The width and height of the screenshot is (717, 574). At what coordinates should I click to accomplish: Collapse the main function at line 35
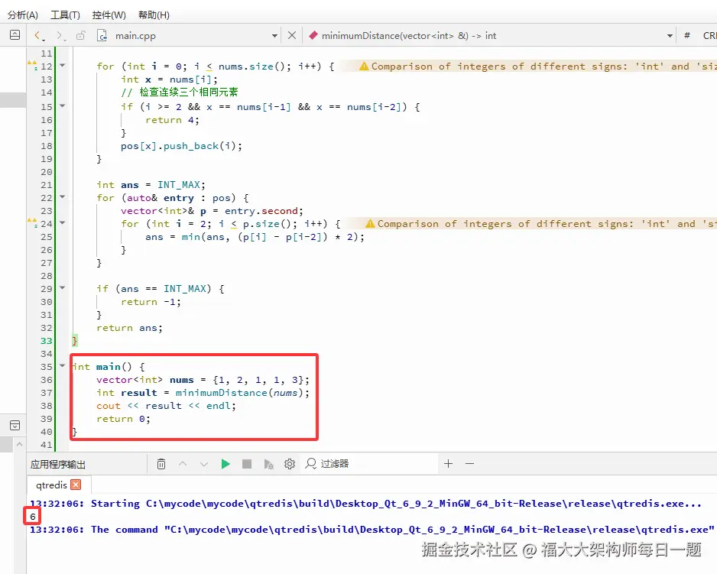point(63,366)
